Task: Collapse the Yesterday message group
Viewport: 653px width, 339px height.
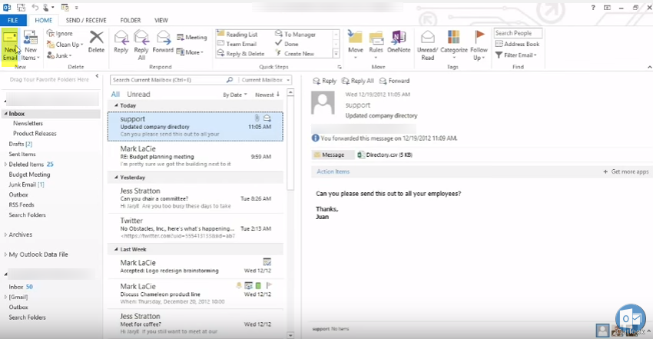Action: point(116,177)
